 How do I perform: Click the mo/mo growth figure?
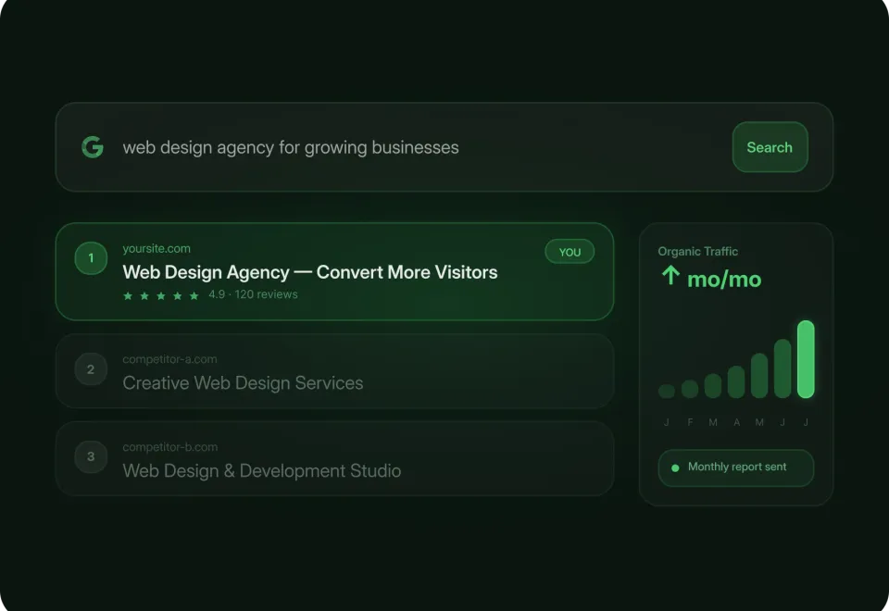tap(724, 280)
